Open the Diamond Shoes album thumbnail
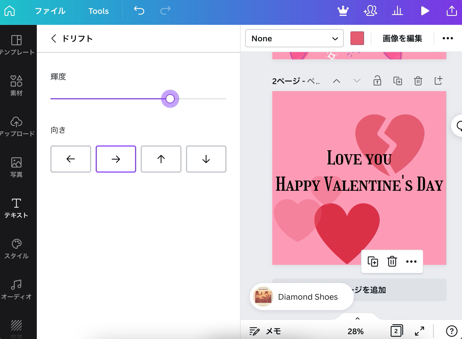The image size is (462, 339). 263,297
